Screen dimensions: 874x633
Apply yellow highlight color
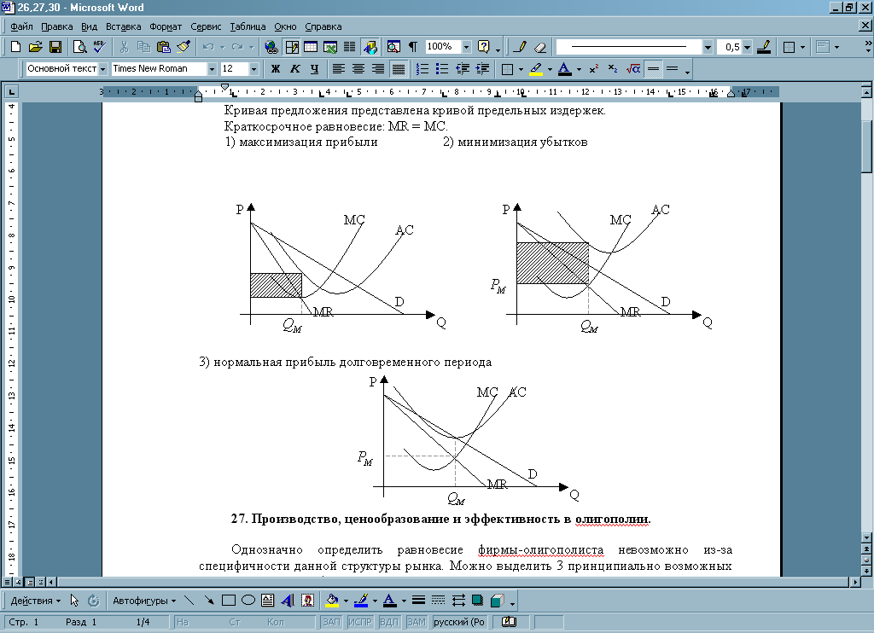536,69
